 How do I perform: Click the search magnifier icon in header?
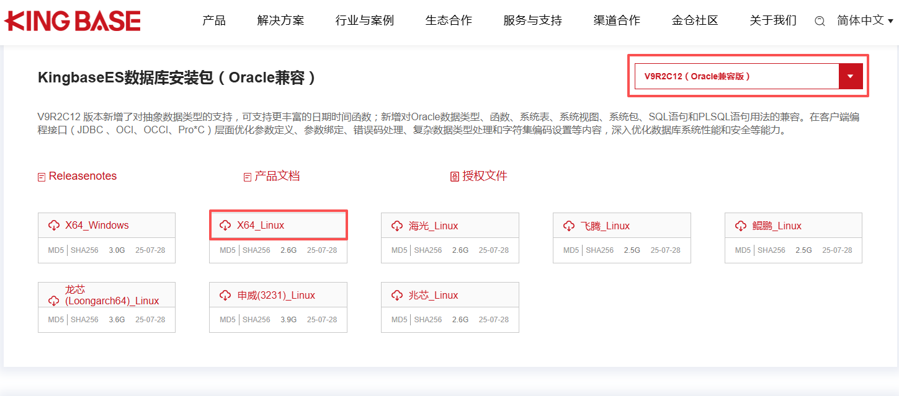click(x=820, y=21)
